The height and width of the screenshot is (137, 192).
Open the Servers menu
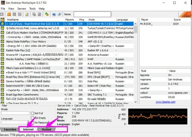point(22,9)
